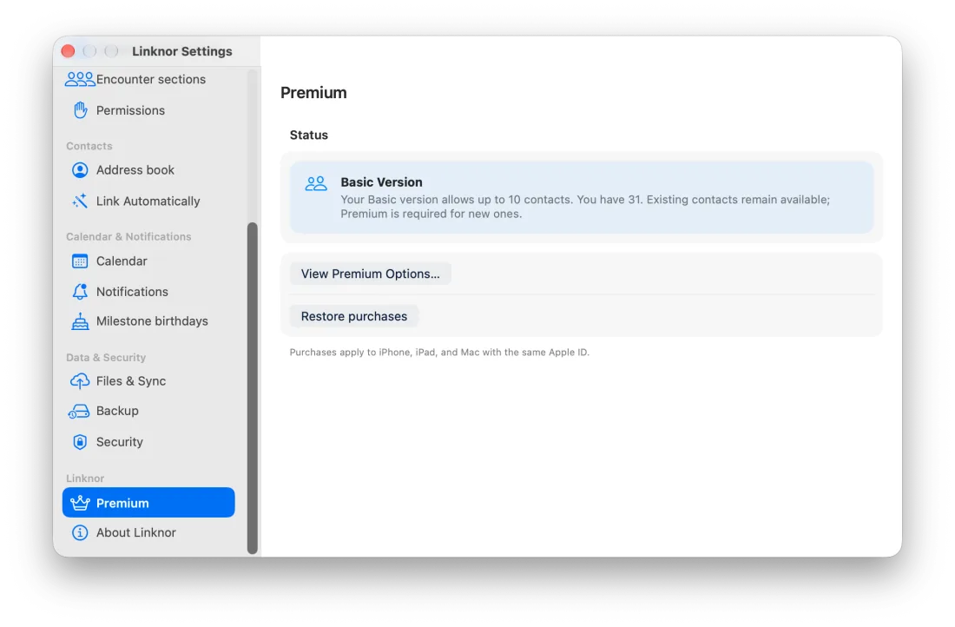Click the Backup drive icon

pos(78,412)
